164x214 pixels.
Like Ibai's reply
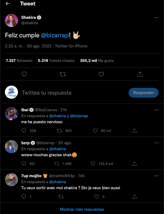click(x=95, y=131)
